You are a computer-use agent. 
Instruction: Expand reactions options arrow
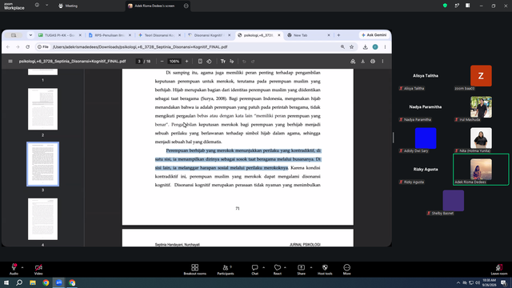click(285, 267)
